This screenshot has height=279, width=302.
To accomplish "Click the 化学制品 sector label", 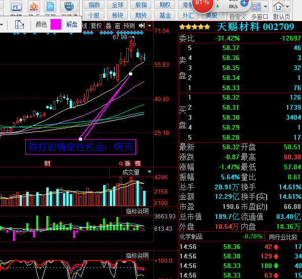I will click(x=191, y=237).
